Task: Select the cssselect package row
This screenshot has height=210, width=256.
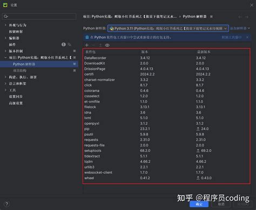Action: pyautogui.click(x=166, y=96)
